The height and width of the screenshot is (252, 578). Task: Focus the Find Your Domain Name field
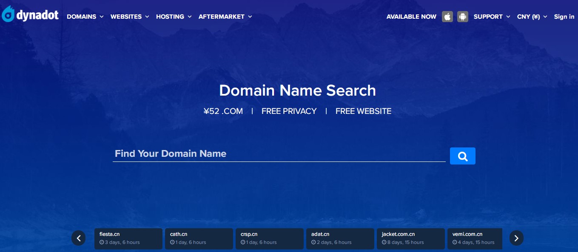(x=279, y=154)
